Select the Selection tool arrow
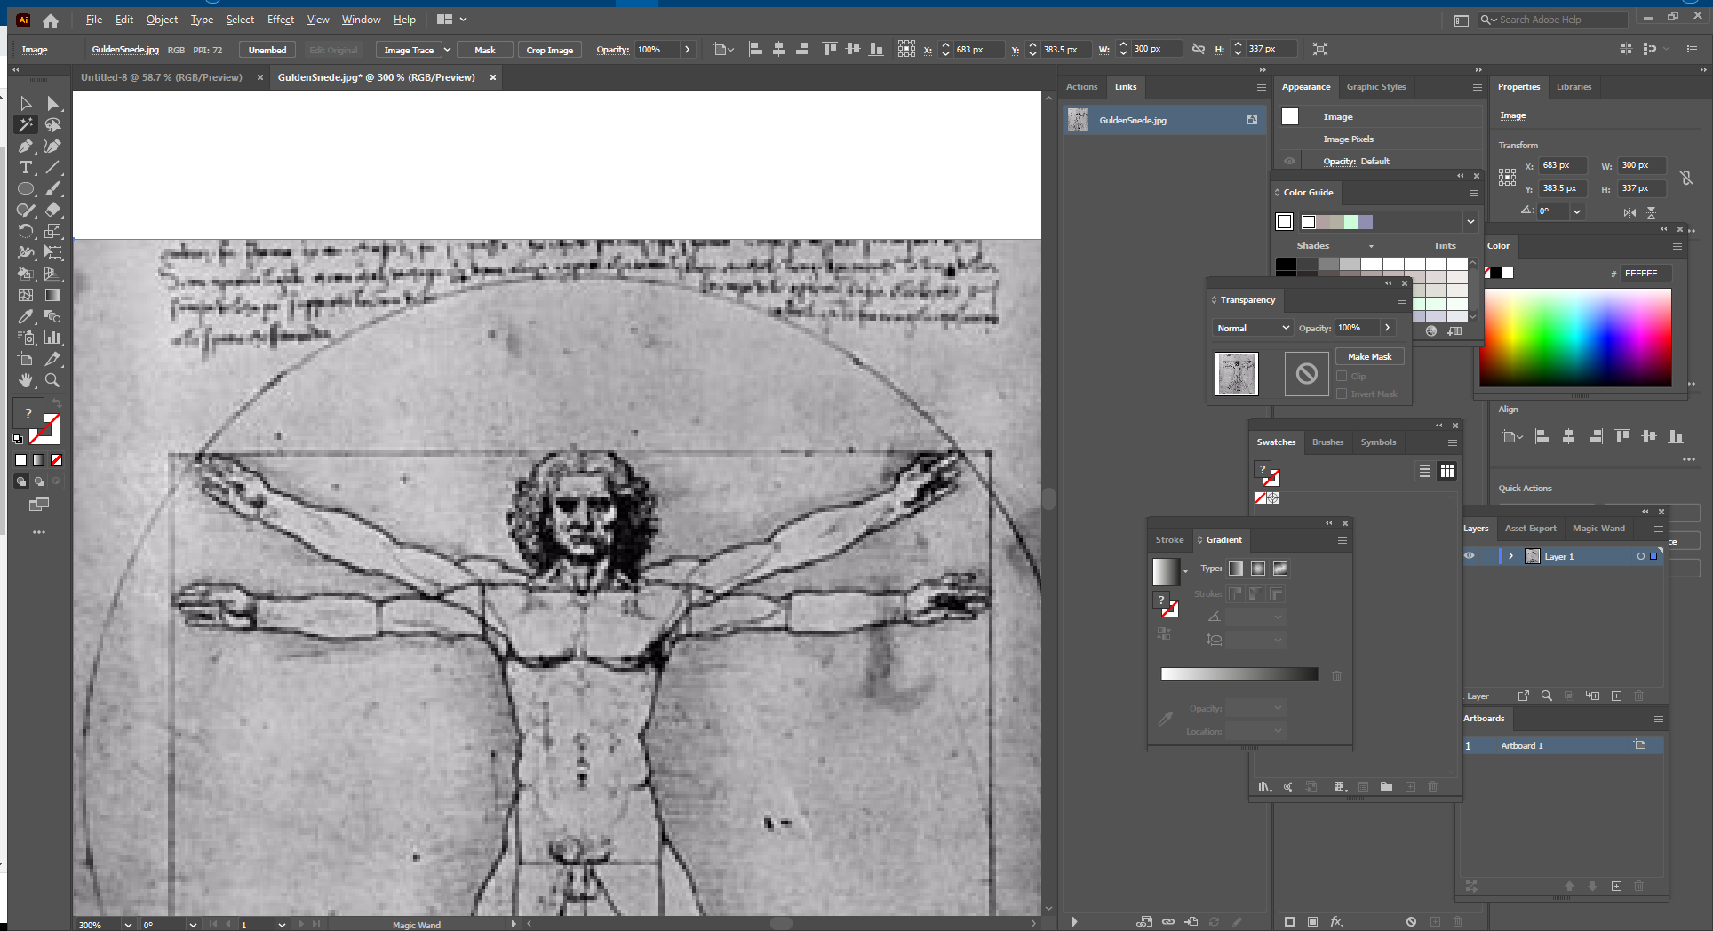The height and width of the screenshot is (931, 1713). 26,104
